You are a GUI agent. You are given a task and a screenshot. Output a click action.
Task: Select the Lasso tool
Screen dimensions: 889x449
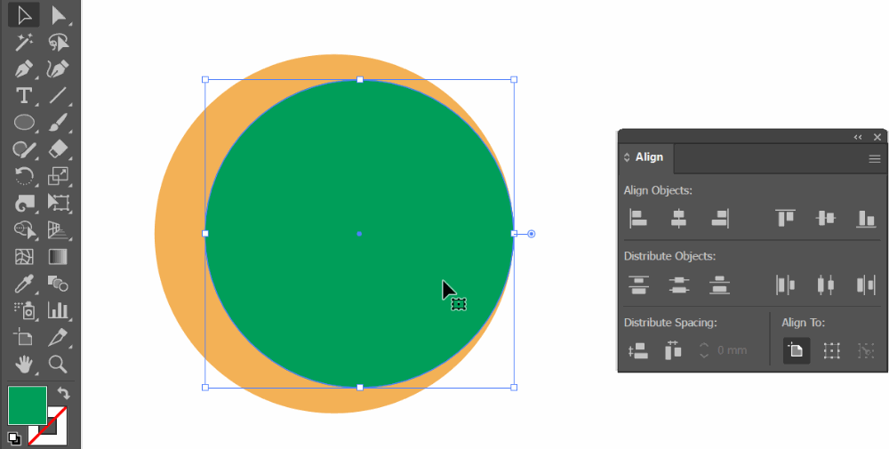[x=59, y=43]
